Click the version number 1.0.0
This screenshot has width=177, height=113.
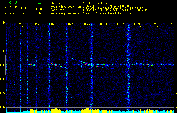tap(38, 3)
